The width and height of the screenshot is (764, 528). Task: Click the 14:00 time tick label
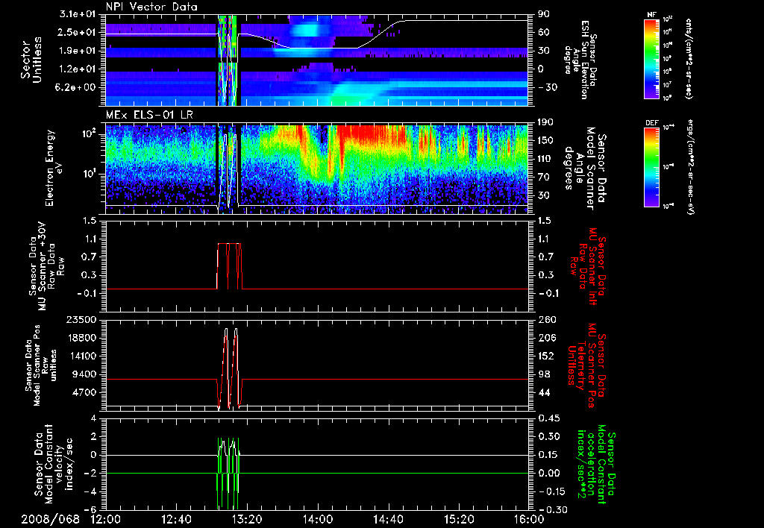coord(318,519)
